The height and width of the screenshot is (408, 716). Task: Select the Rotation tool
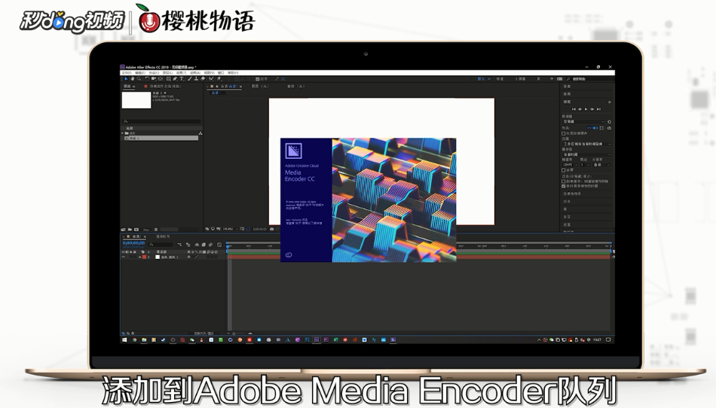148,79
